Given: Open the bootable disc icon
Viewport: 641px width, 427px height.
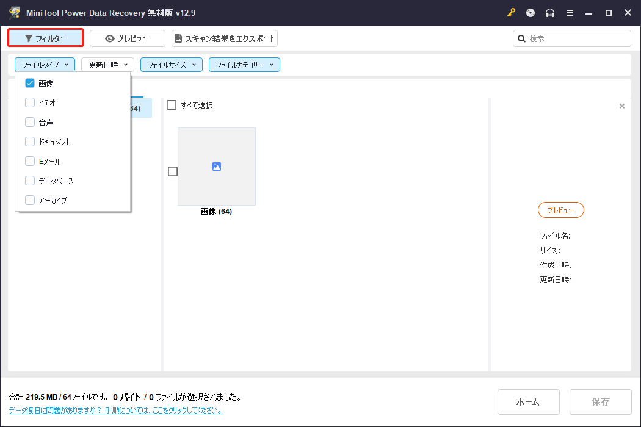Looking at the screenshot, I should 531,13.
